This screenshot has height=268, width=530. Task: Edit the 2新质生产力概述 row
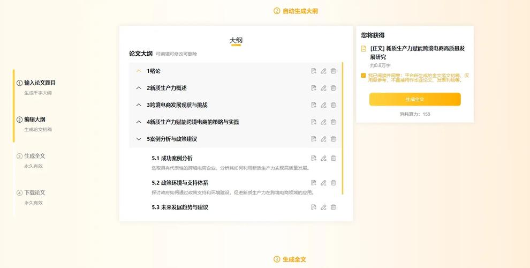[323, 88]
